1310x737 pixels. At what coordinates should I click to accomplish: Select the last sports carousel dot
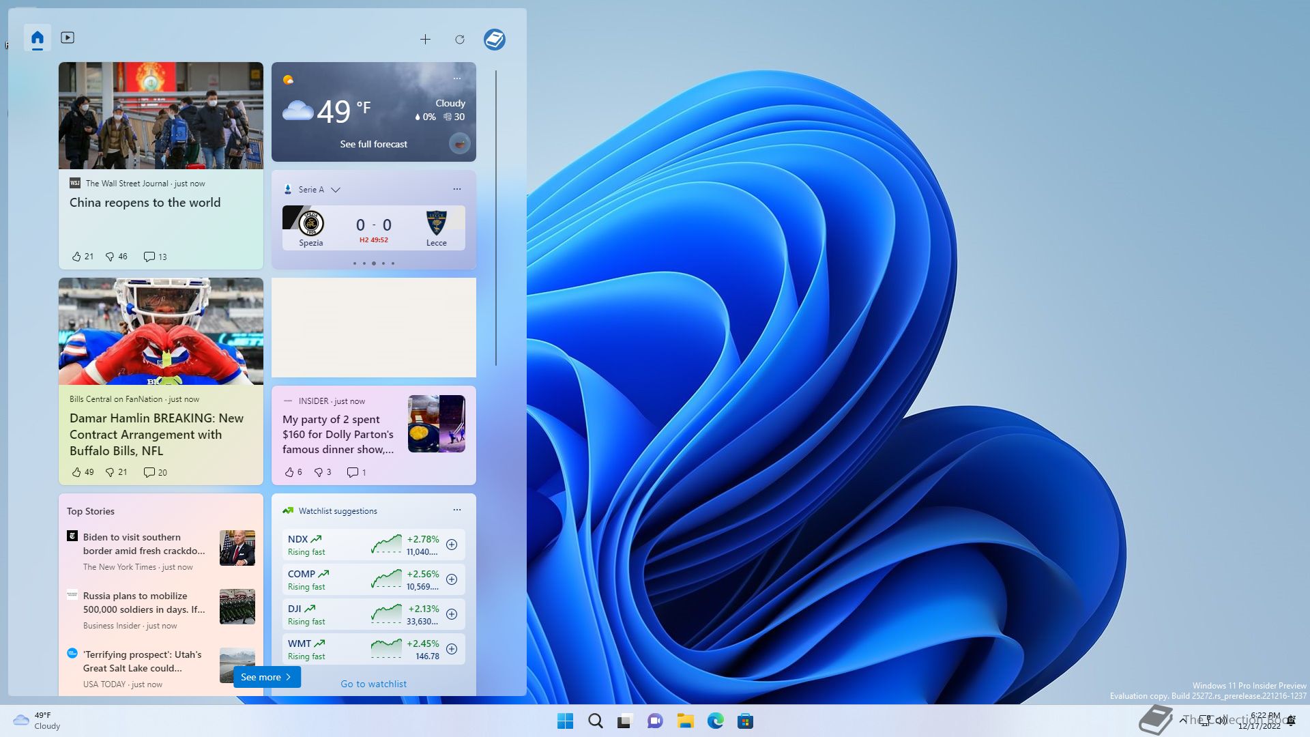[393, 263]
